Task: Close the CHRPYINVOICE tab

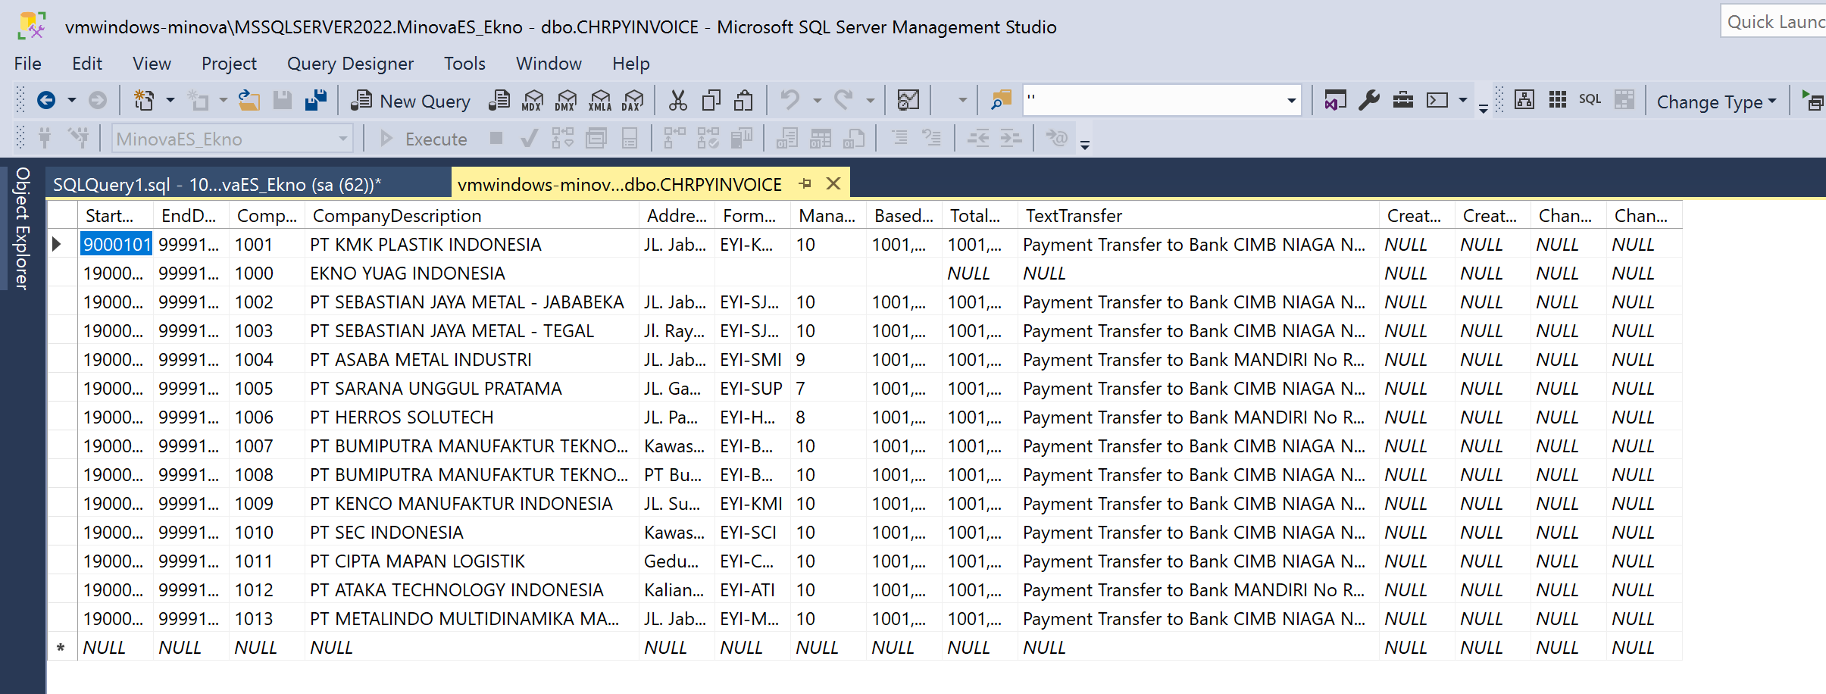Action: [833, 184]
